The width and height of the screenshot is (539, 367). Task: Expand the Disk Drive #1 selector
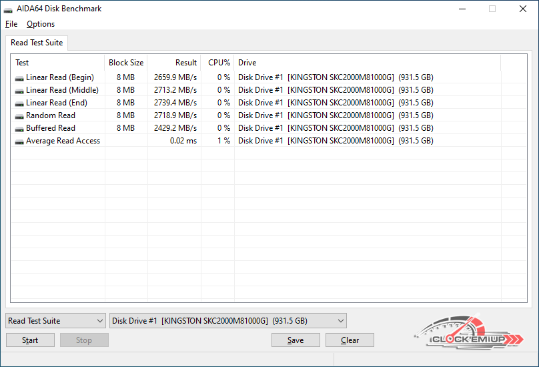tap(227, 321)
